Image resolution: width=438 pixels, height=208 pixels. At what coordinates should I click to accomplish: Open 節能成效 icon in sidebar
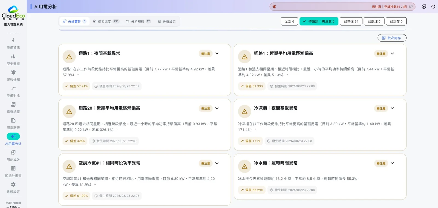13,152
